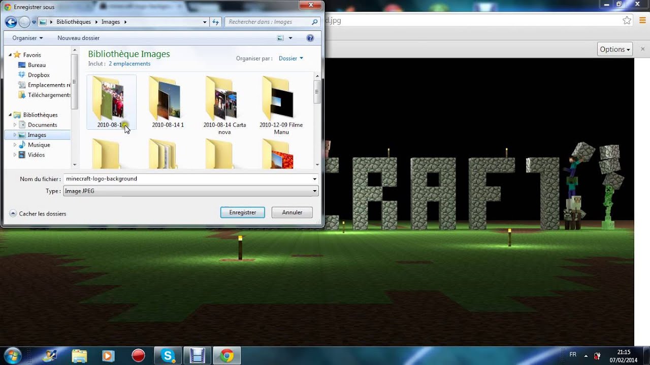Open Skype from the taskbar
The width and height of the screenshot is (650, 365).
(x=168, y=355)
